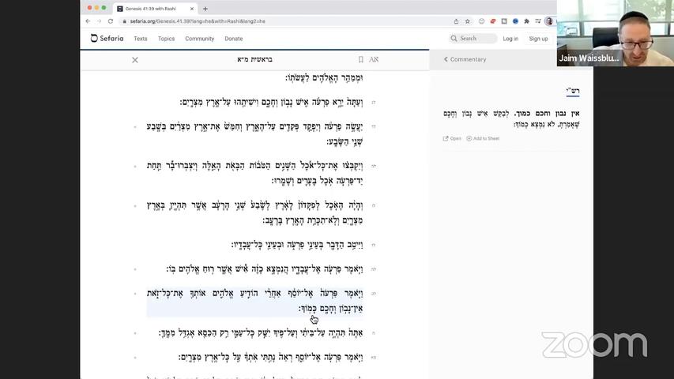Viewport: 674px width, 379px height.
Task: Click the sefaria.org address bar
Action: coord(284,21)
